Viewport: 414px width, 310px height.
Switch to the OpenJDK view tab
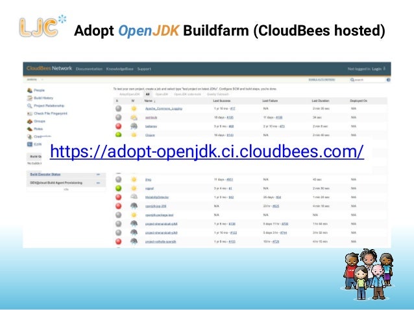click(x=162, y=94)
